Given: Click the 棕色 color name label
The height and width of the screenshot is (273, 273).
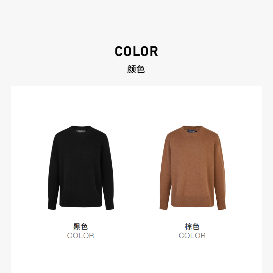Looking at the screenshot, I should pos(192,226).
